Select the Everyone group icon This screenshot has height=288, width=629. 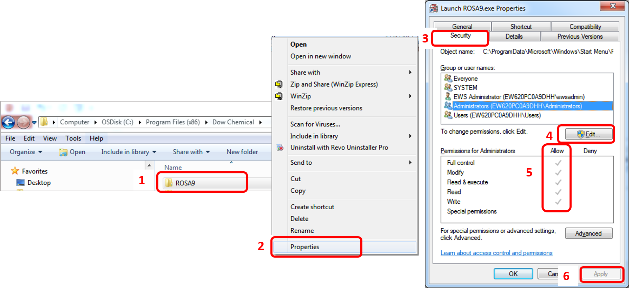coord(448,78)
